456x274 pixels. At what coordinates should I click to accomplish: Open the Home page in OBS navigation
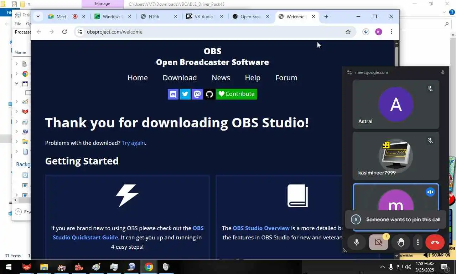(138, 78)
